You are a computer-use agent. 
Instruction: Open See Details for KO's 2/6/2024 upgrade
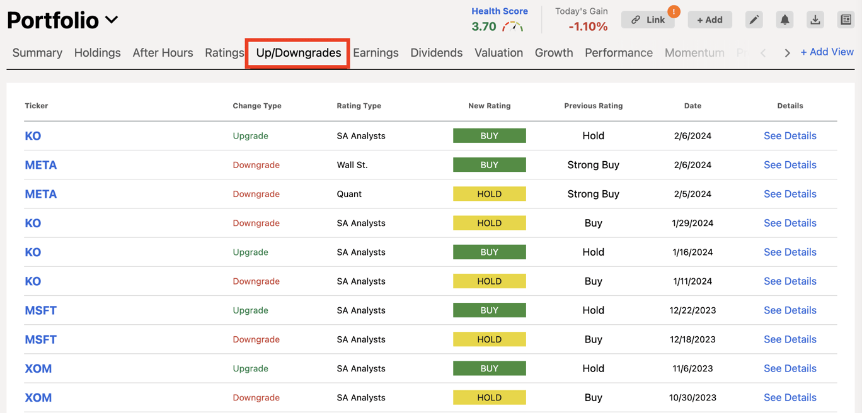(x=790, y=135)
